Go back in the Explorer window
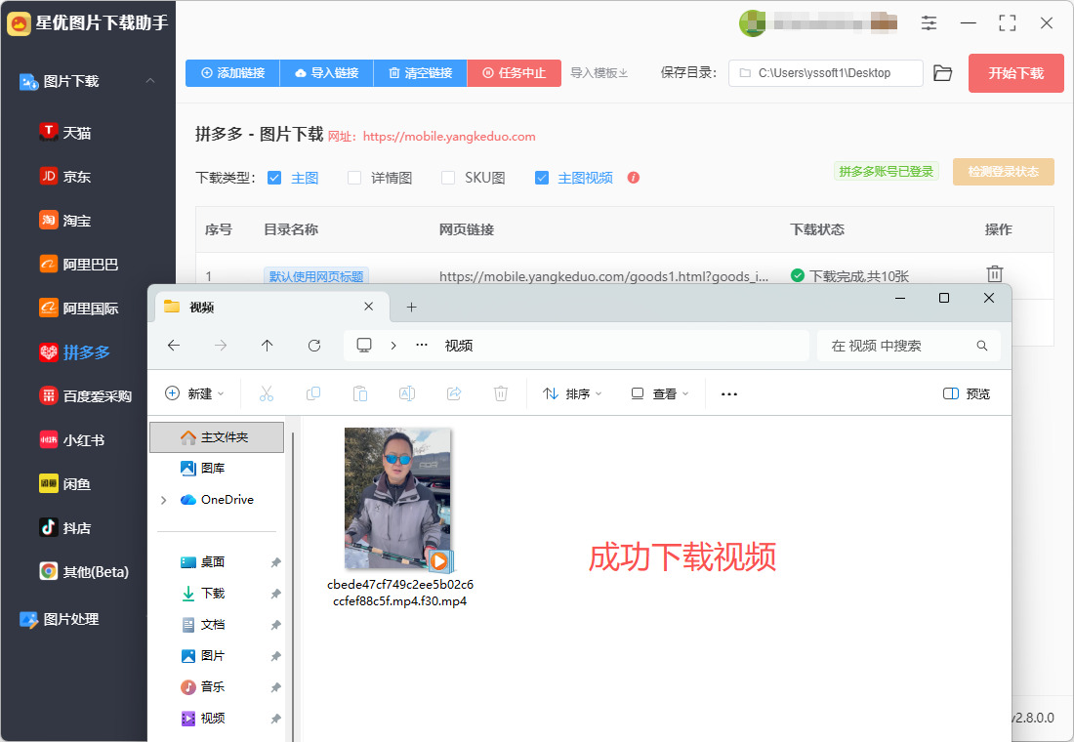The height and width of the screenshot is (742, 1074). click(x=174, y=346)
